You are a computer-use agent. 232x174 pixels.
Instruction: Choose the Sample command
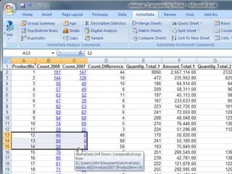pos(94,38)
